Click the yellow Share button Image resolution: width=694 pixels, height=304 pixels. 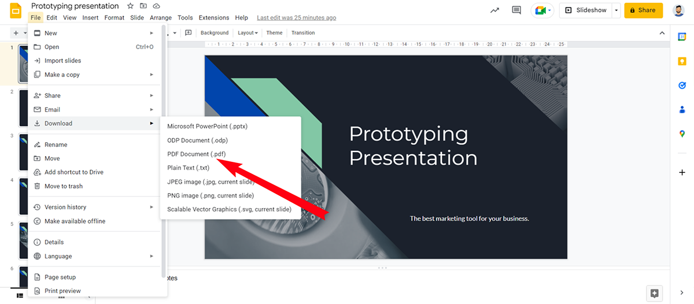pos(643,10)
